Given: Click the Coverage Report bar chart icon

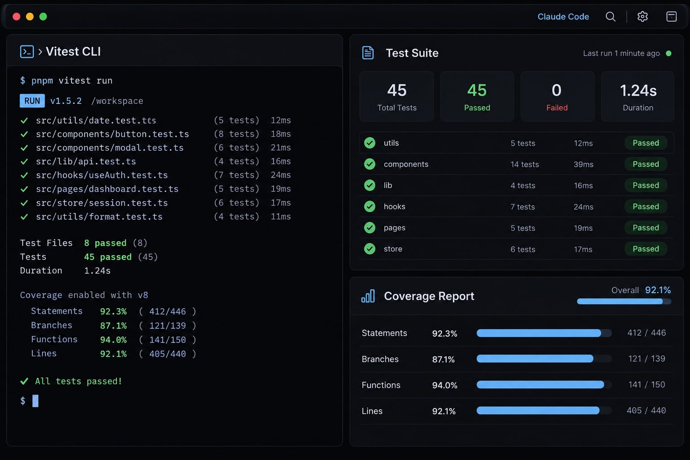Looking at the screenshot, I should click(368, 296).
